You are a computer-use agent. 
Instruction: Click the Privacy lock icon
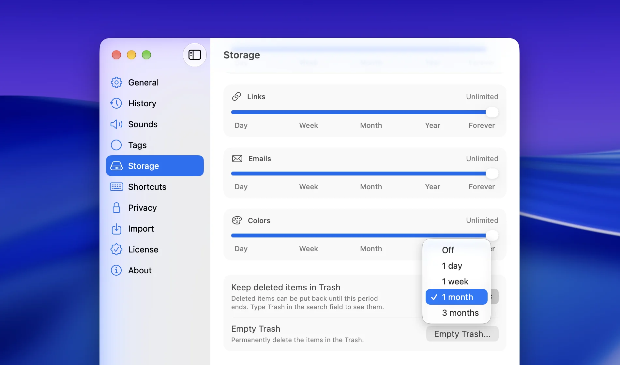[116, 208]
